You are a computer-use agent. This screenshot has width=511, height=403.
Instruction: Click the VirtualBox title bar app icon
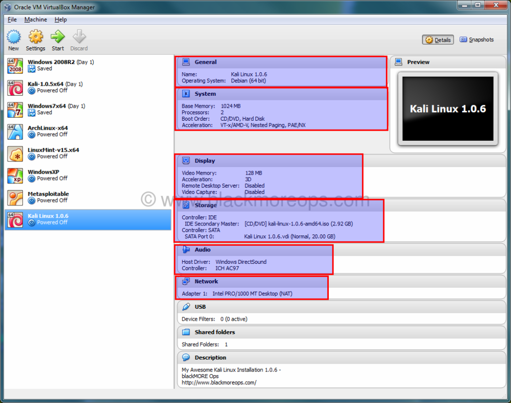[7, 7]
